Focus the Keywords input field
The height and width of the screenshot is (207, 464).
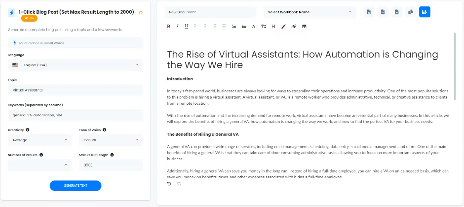tap(75, 115)
